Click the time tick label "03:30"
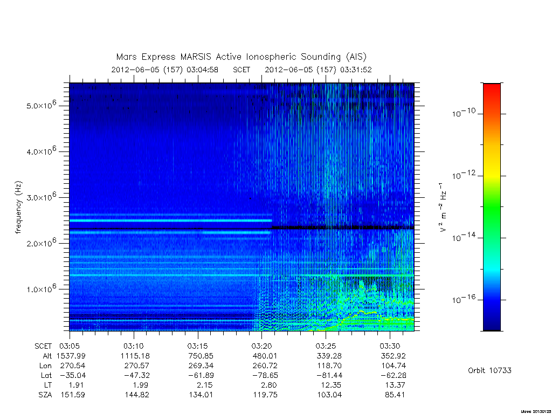 (x=390, y=346)
